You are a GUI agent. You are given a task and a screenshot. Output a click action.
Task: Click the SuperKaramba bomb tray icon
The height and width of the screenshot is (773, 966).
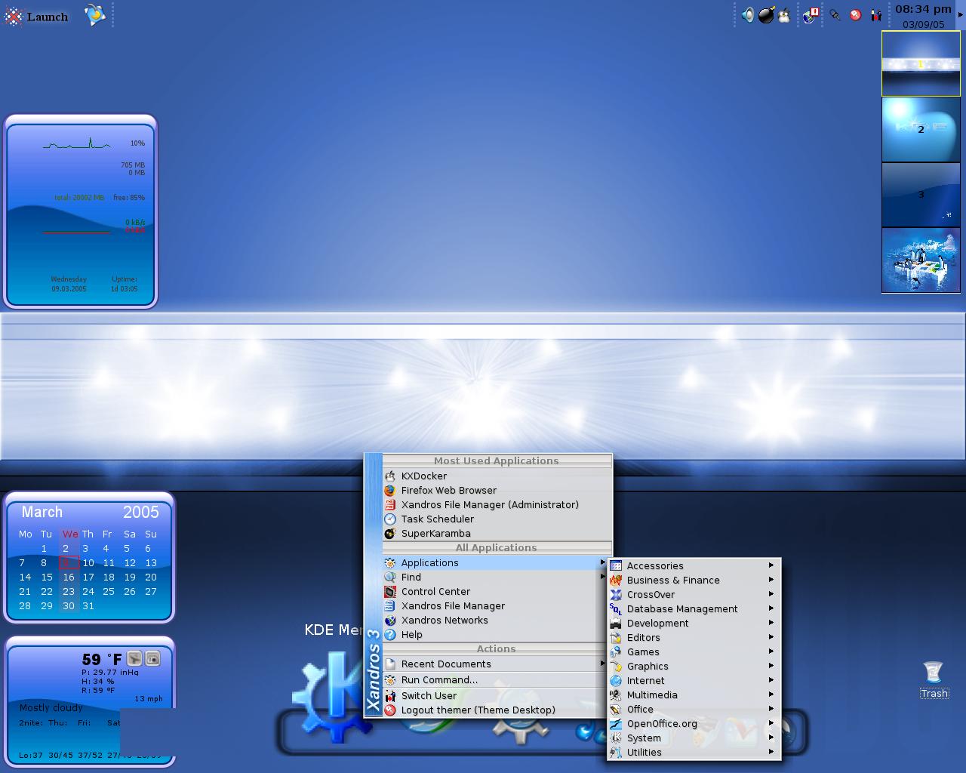(766, 15)
